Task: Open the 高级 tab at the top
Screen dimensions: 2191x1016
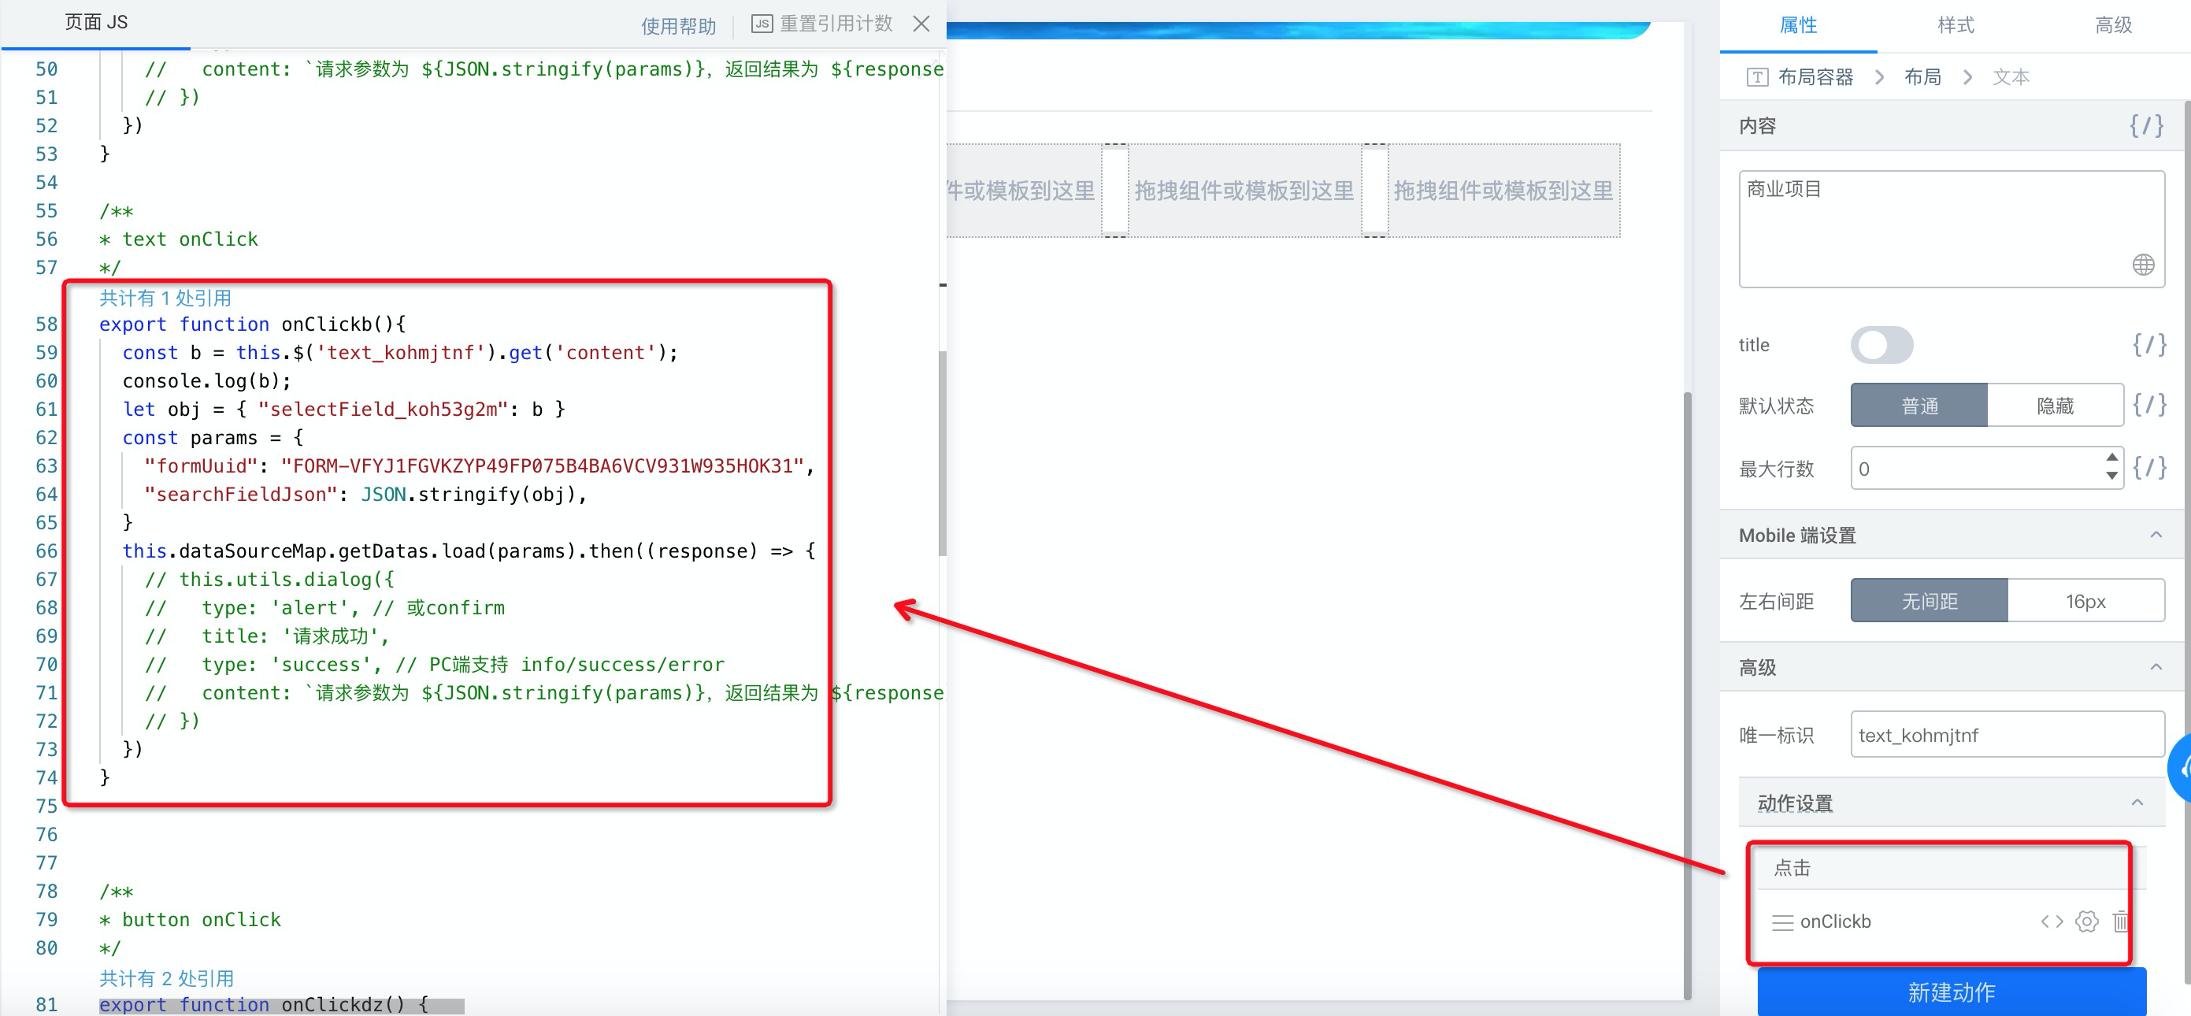Action: pos(2113,25)
